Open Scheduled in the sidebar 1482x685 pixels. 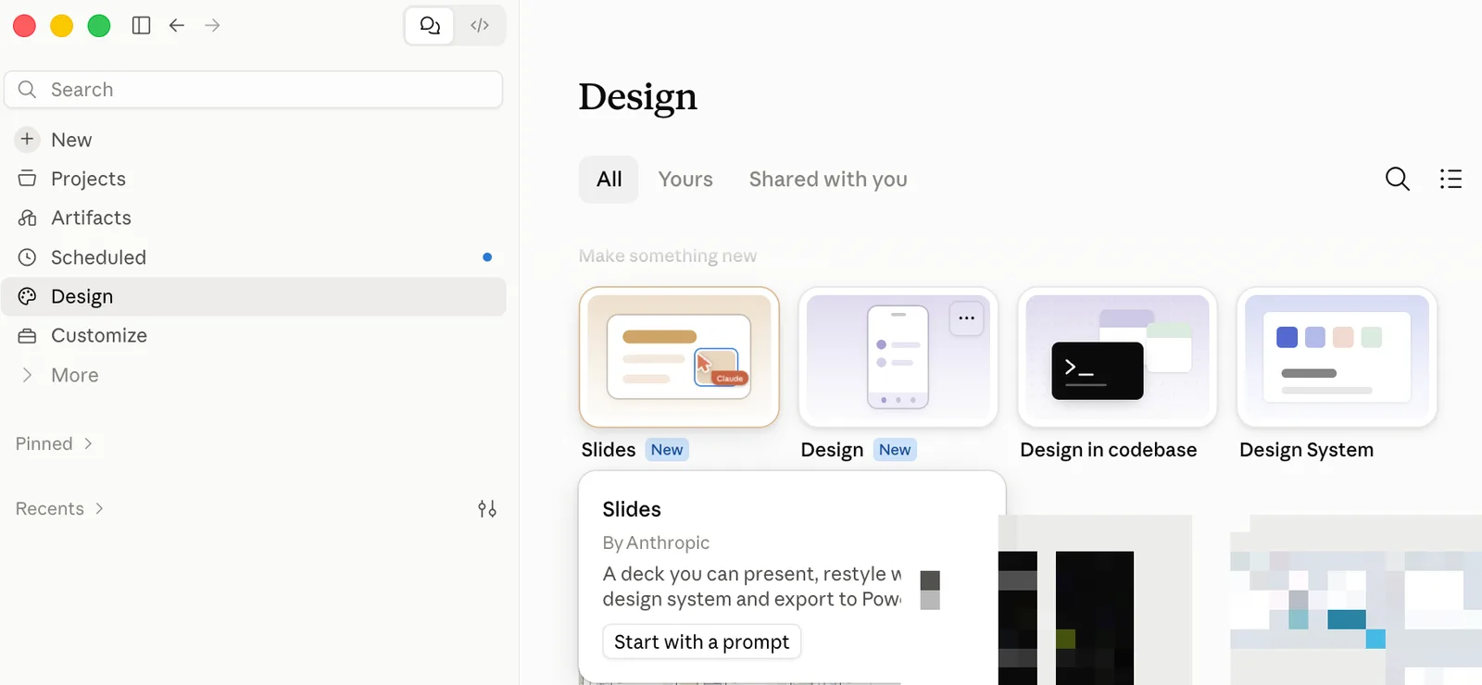point(98,257)
